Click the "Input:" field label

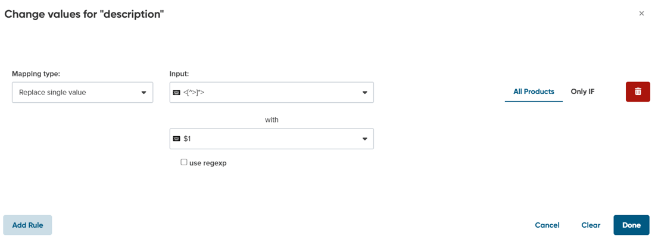(x=179, y=74)
